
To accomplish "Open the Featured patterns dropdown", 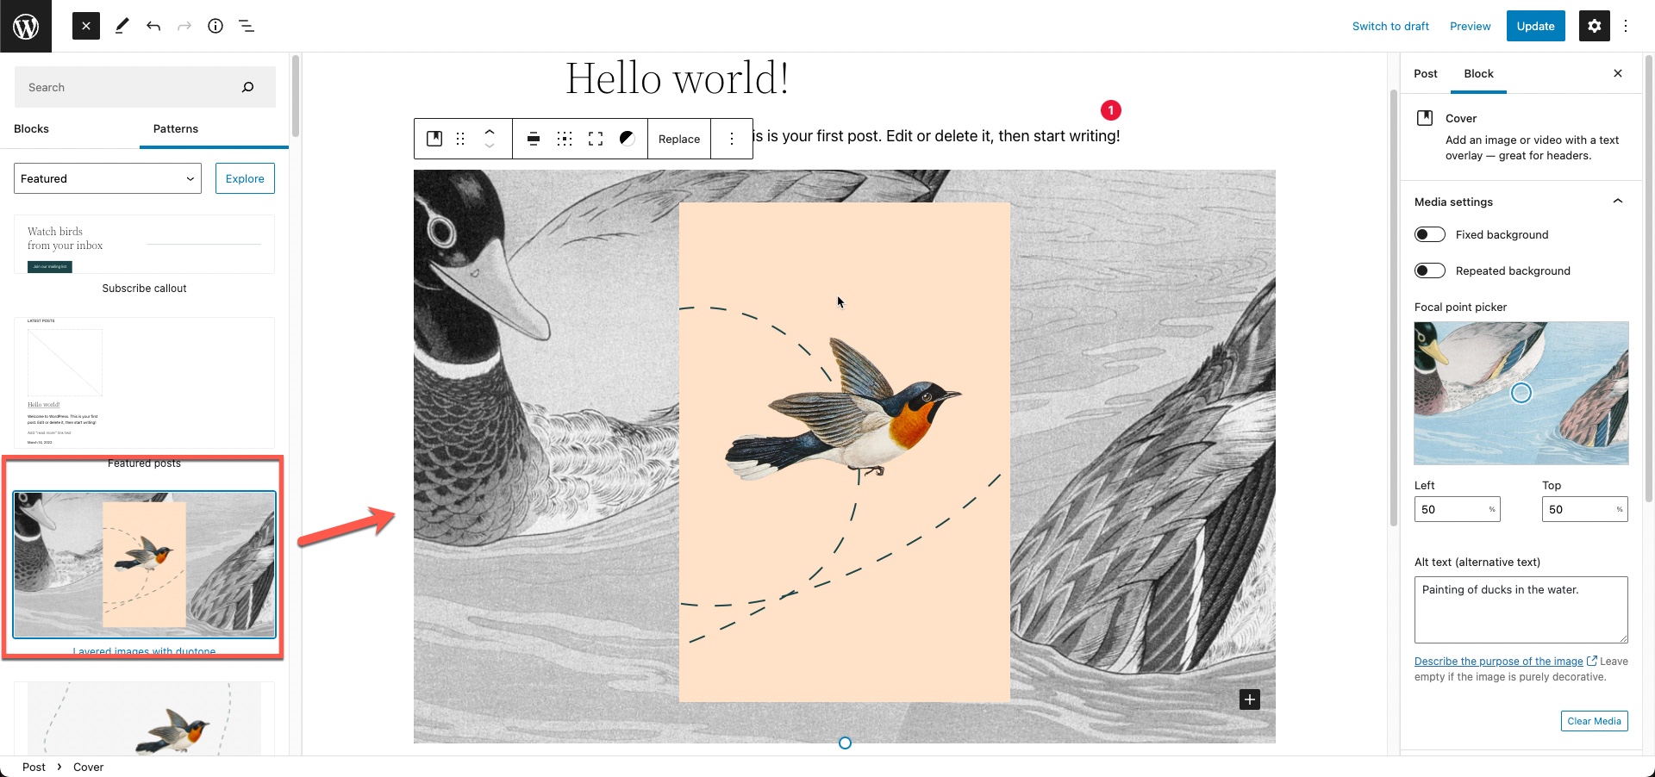I will (108, 178).
